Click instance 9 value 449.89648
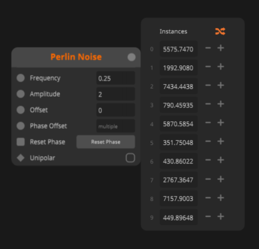Viewport: 259px width, 249px height. [178, 217]
